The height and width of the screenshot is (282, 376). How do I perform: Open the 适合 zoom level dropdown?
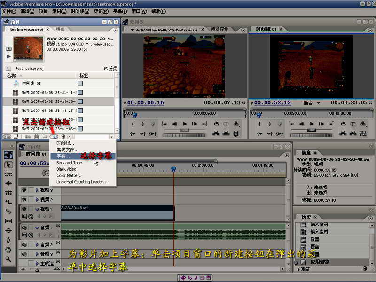click(312, 103)
